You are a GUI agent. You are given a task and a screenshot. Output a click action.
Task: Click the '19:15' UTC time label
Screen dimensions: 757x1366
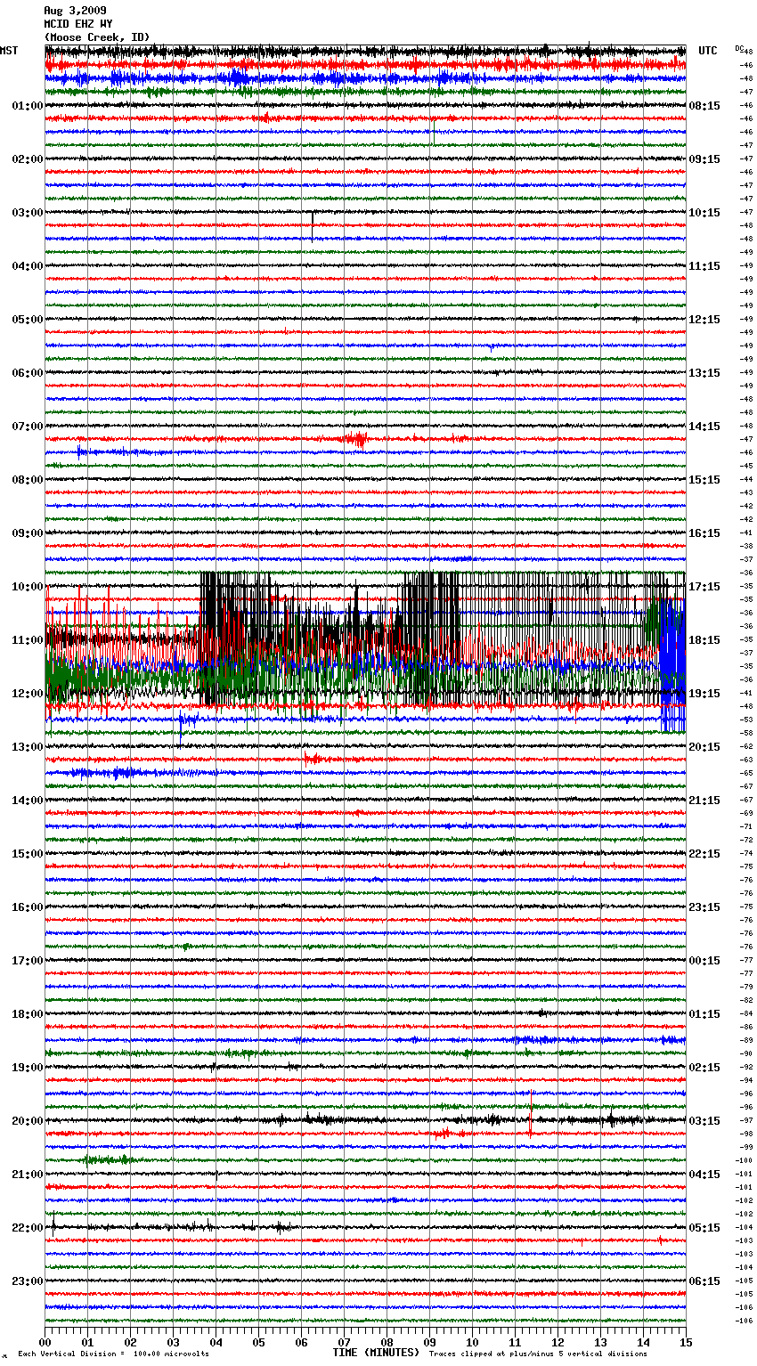[704, 694]
